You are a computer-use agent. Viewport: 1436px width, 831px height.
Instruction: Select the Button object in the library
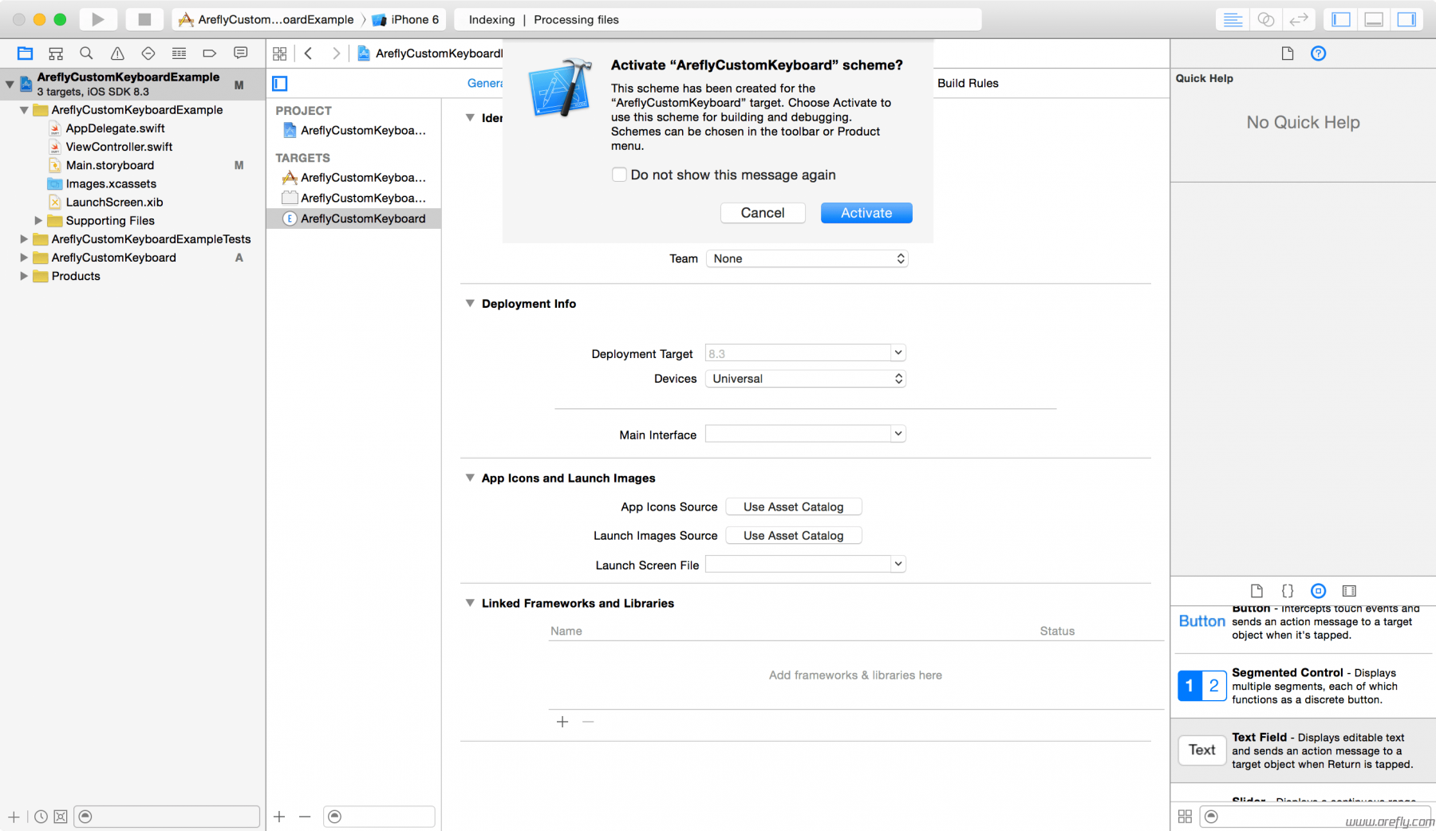1304,622
